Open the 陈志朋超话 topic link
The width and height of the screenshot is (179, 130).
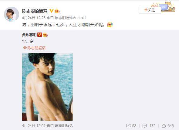coord(36,48)
